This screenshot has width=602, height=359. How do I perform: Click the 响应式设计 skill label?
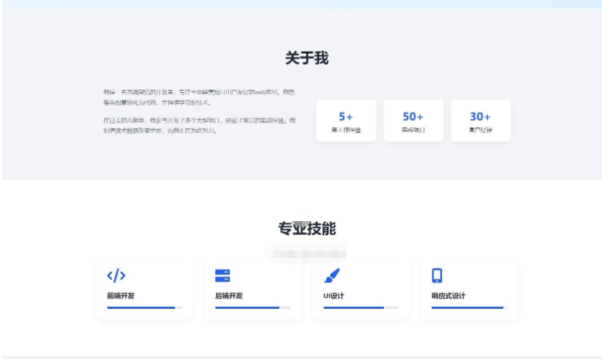(449, 296)
